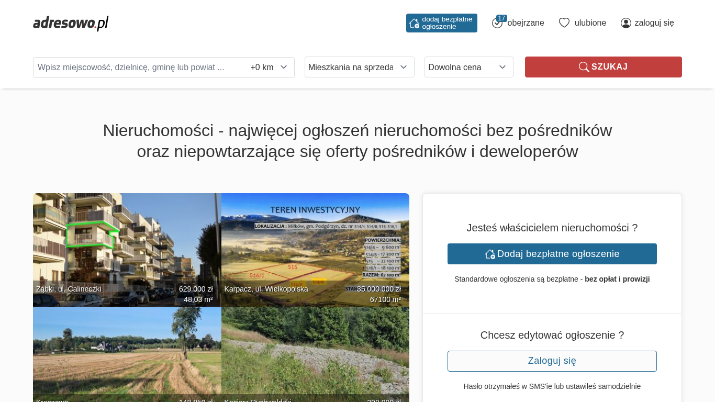Screen dimensions: 715x402
Task: Click the 17 viewed-count badge
Action: (501, 18)
